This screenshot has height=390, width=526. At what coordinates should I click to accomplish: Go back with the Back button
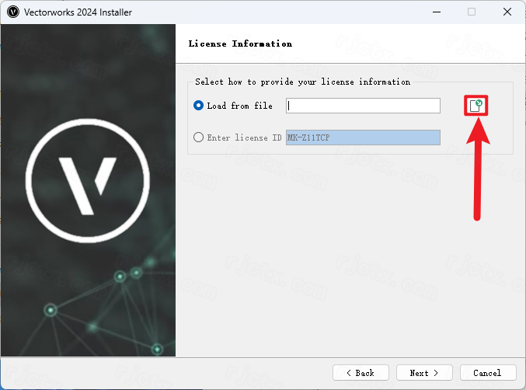[360, 373]
